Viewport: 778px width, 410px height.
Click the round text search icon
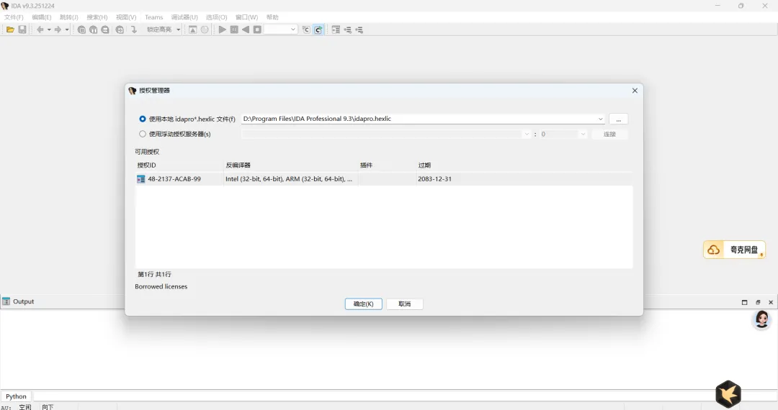[93, 29]
